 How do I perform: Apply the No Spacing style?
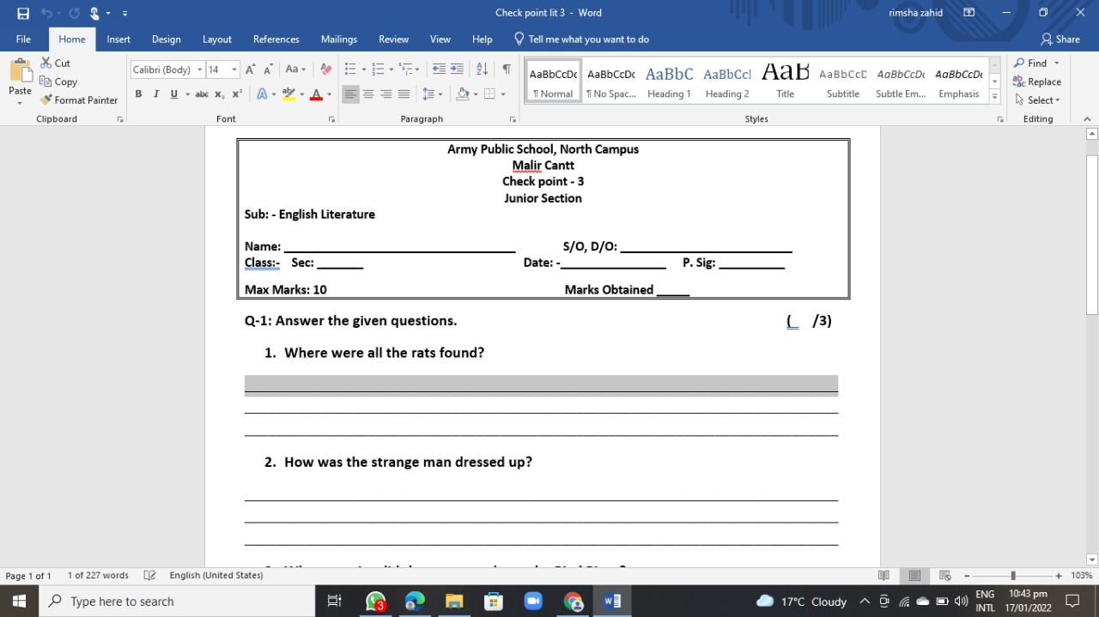click(611, 82)
